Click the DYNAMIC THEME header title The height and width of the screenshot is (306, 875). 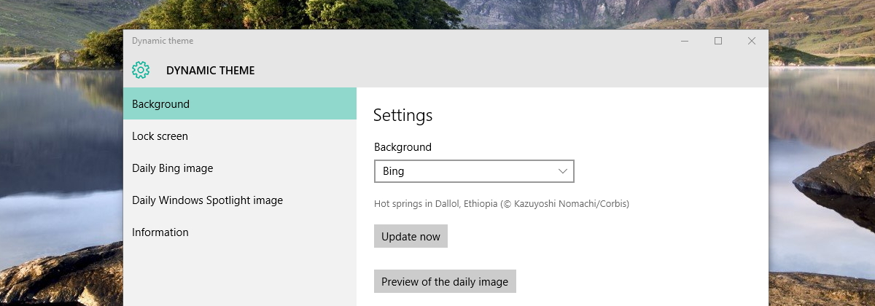[211, 71]
